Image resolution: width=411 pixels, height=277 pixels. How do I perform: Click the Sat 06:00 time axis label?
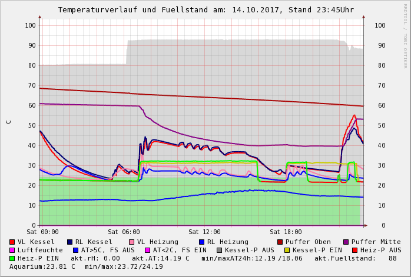coord(124,232)
